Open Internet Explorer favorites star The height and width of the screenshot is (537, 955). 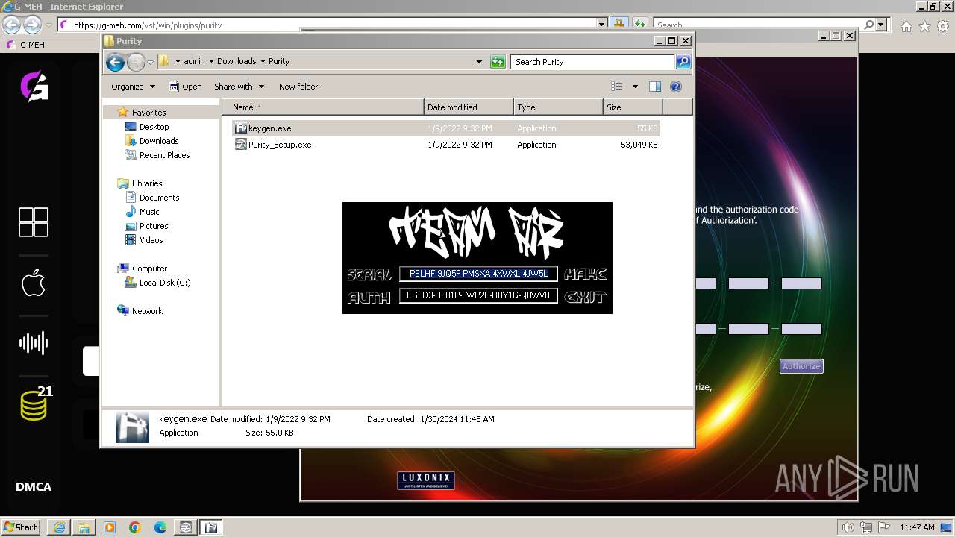(924, 26)
